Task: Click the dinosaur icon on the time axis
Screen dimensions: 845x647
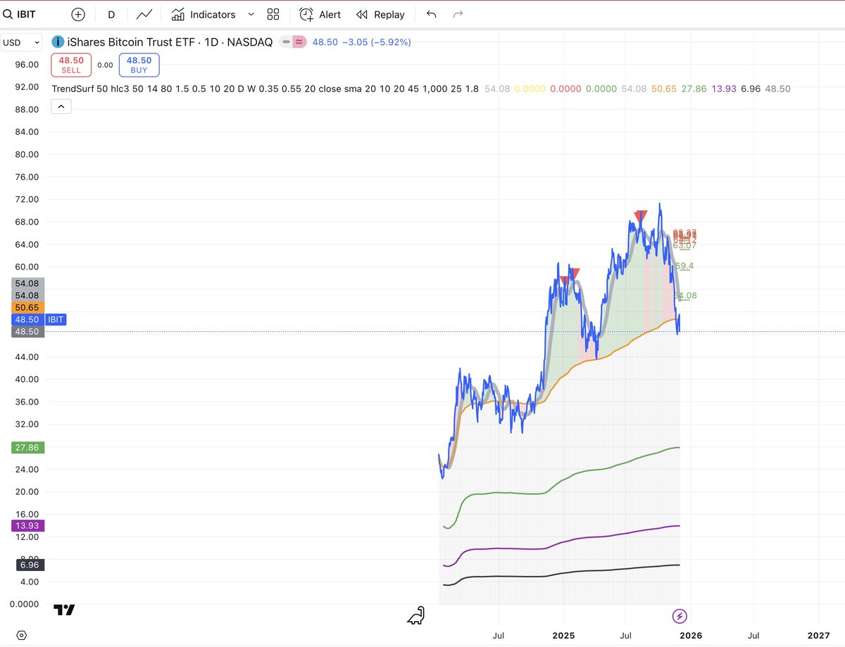Action: coord(416,615)
